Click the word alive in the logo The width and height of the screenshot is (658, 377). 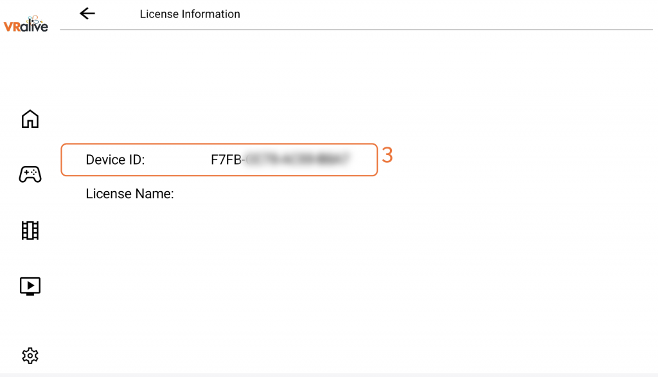pos(35,27)
